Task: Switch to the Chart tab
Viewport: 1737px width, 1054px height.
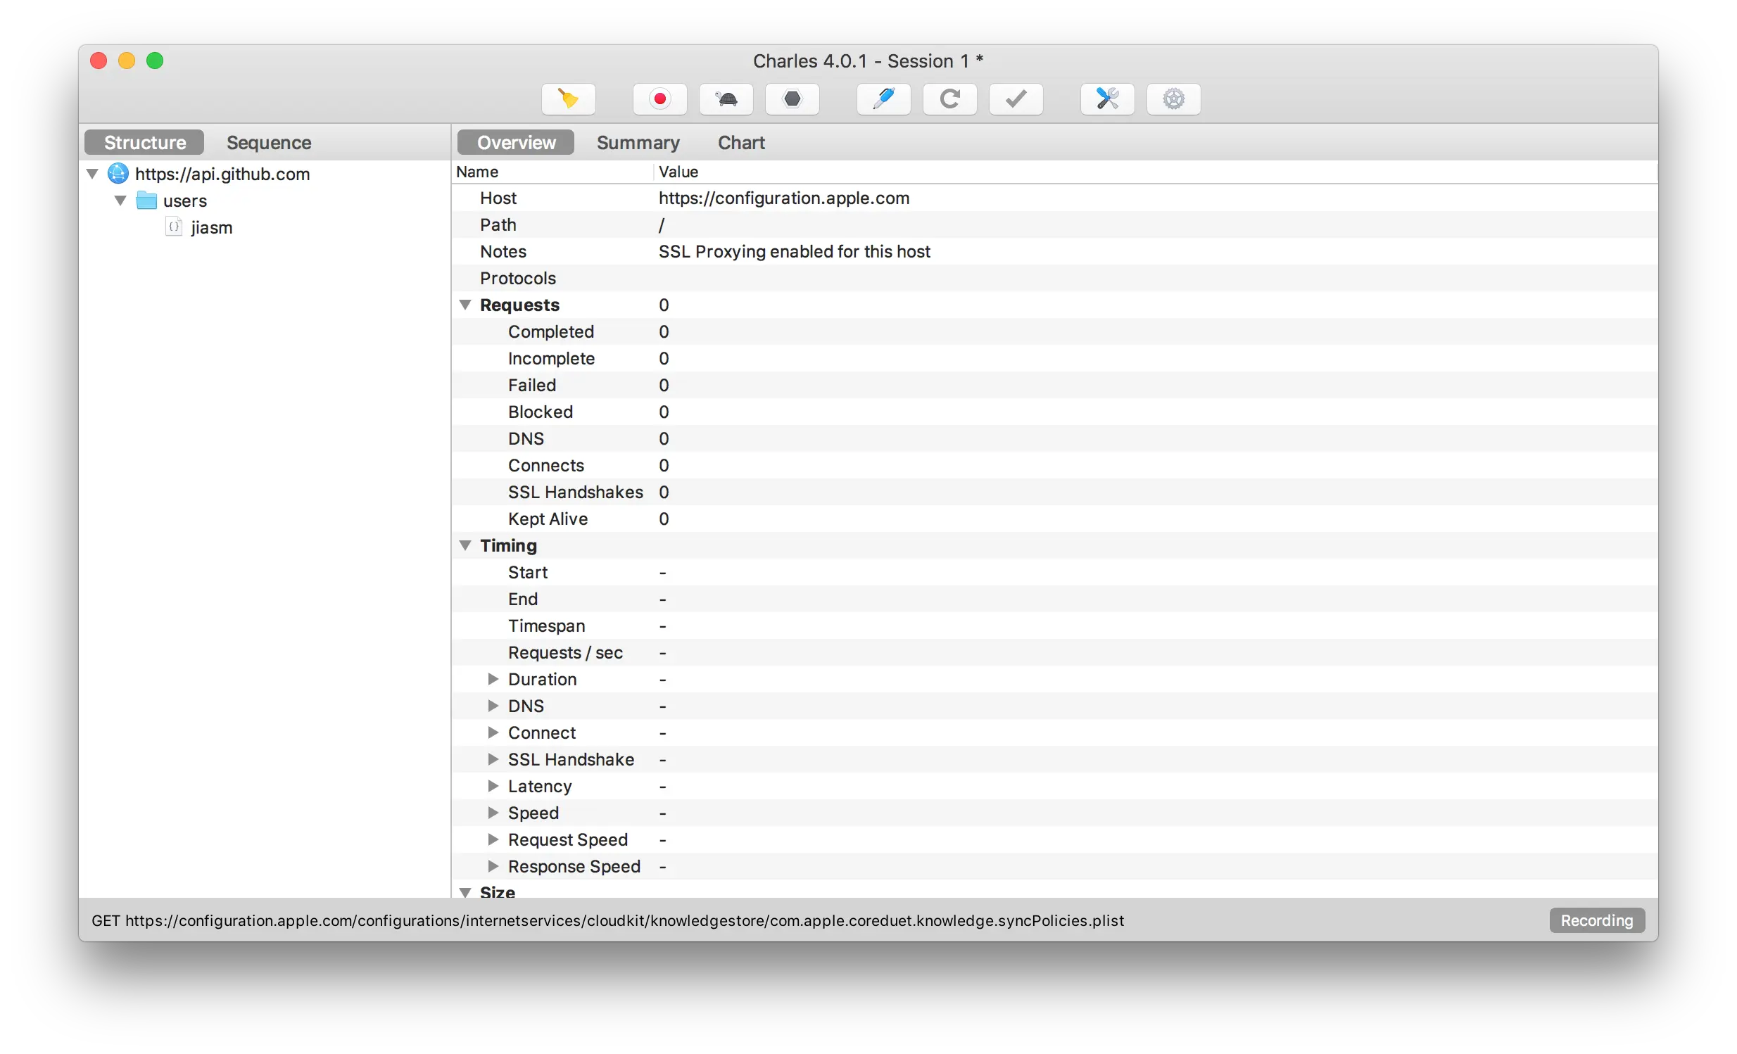Action: [x=741, y=142]
